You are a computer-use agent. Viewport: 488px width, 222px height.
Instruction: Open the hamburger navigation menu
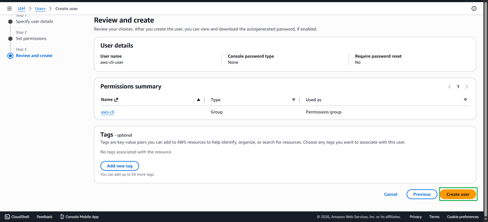pyautogui.click(x=9, y=9)
